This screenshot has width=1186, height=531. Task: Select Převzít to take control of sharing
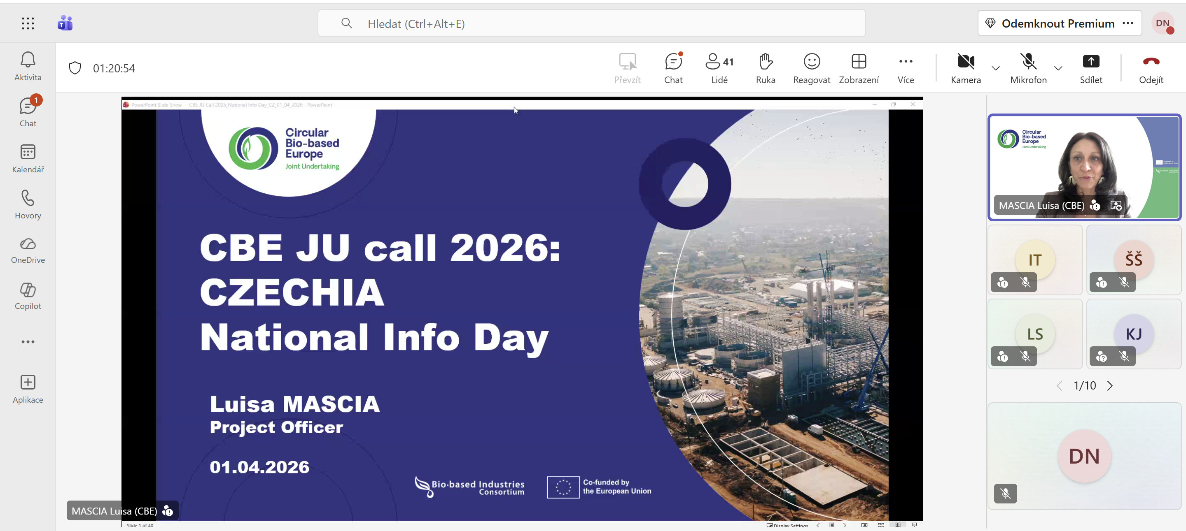[628, 67]
